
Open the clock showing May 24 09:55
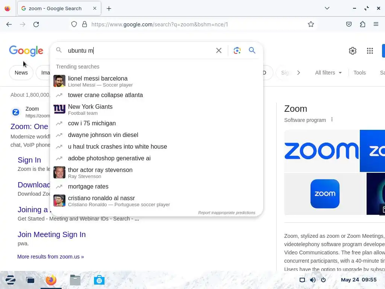click(x=358, y=280)
